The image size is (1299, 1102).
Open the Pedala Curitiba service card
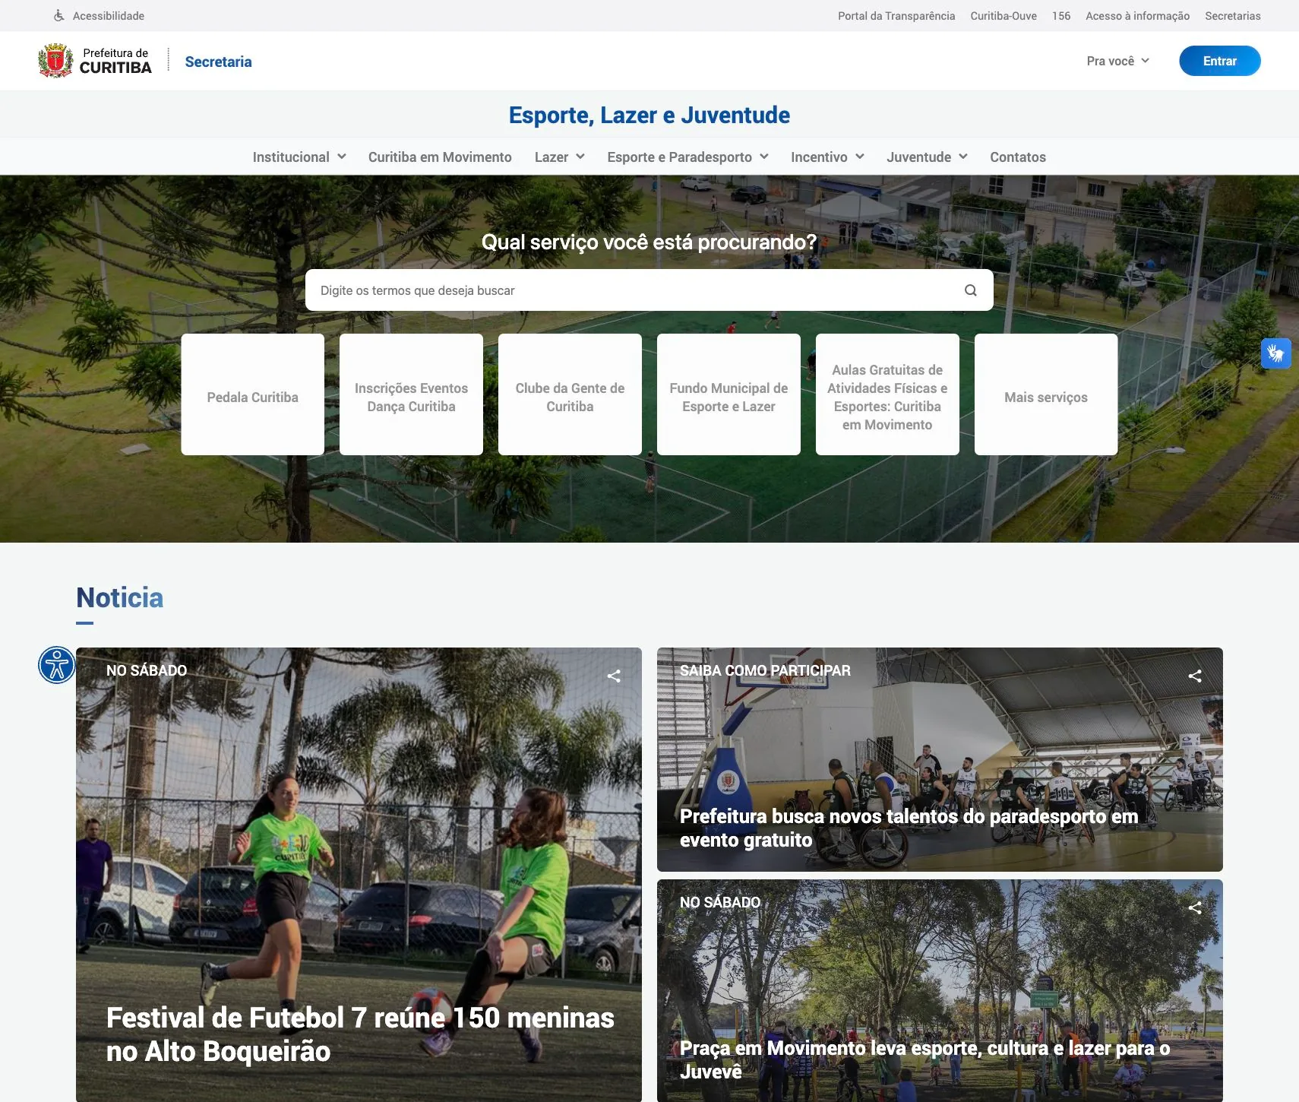coord(253,394)
